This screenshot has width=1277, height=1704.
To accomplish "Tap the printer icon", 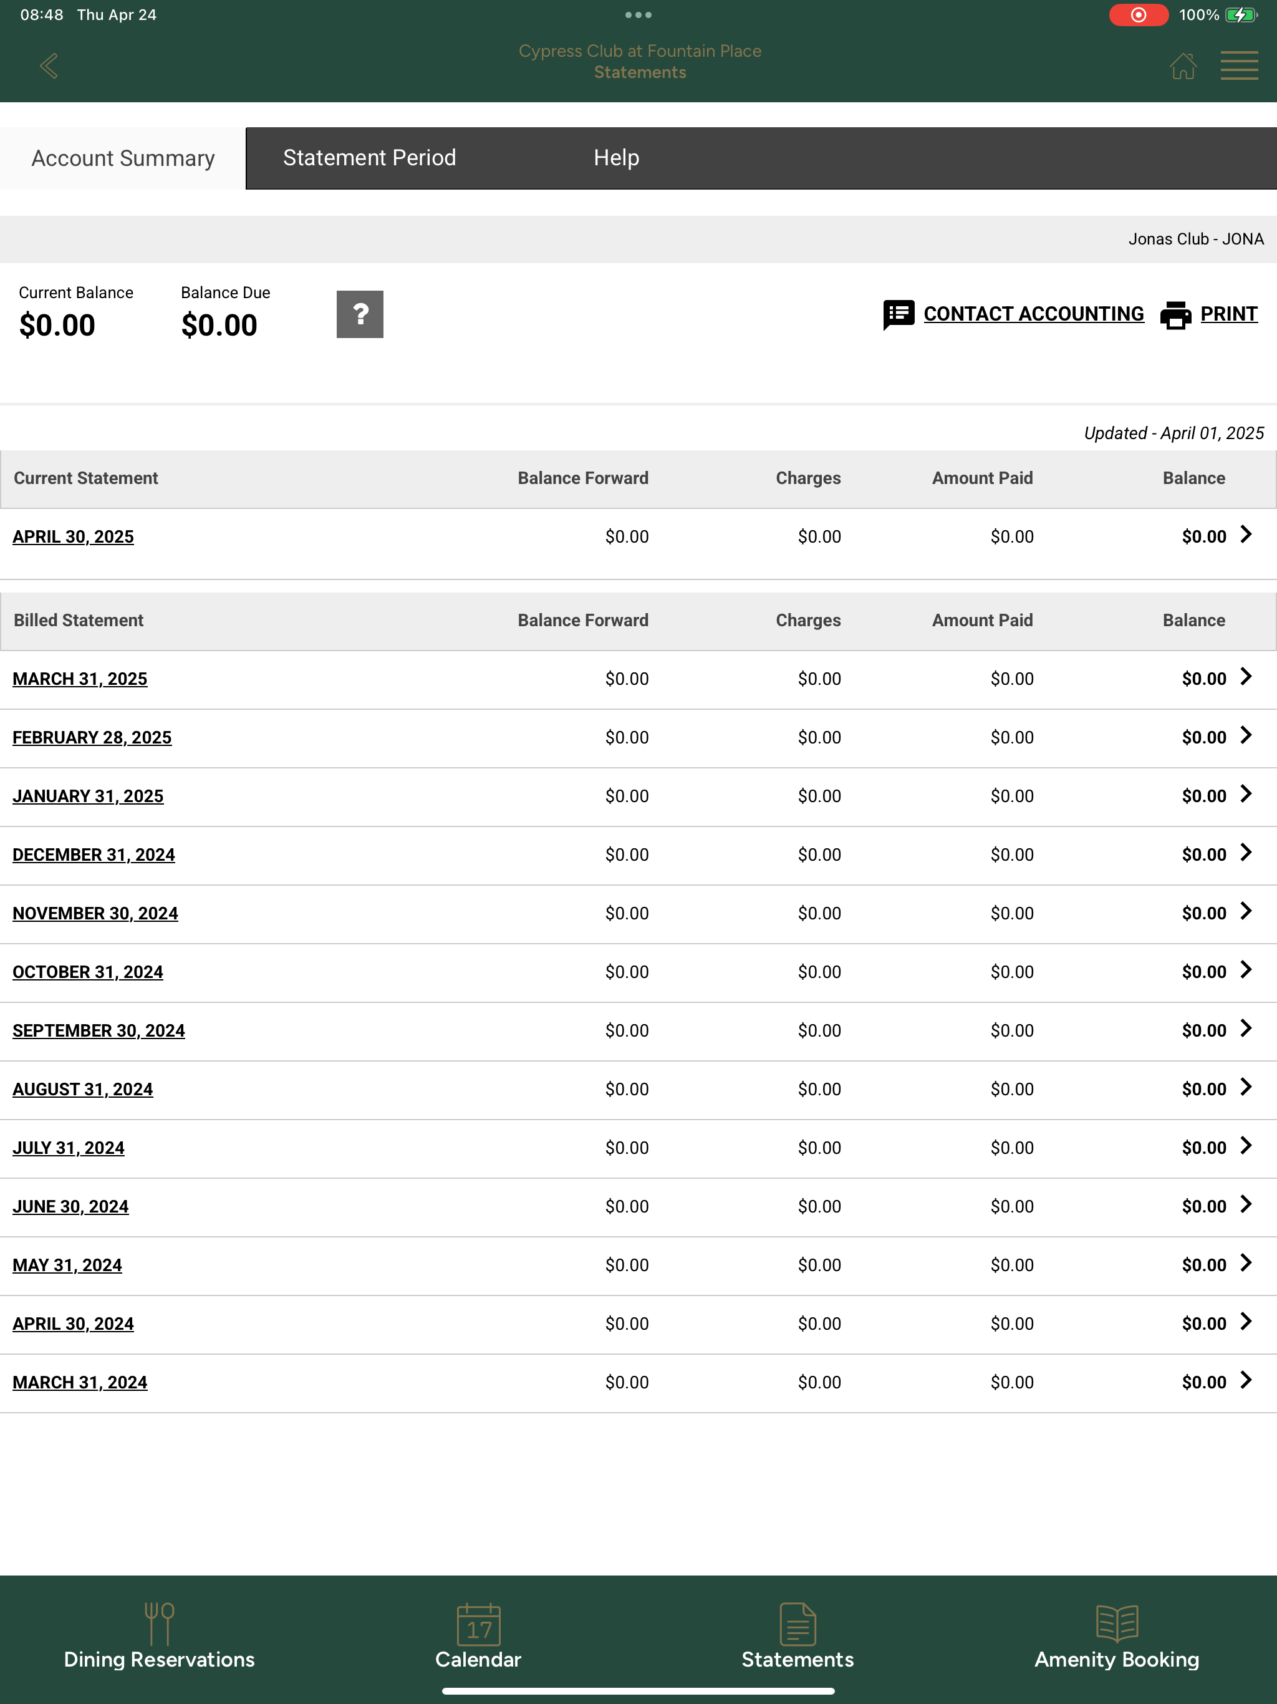I will click(1176, 314).
